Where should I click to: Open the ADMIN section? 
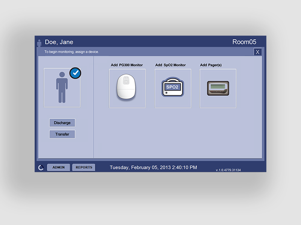point(58,167)
